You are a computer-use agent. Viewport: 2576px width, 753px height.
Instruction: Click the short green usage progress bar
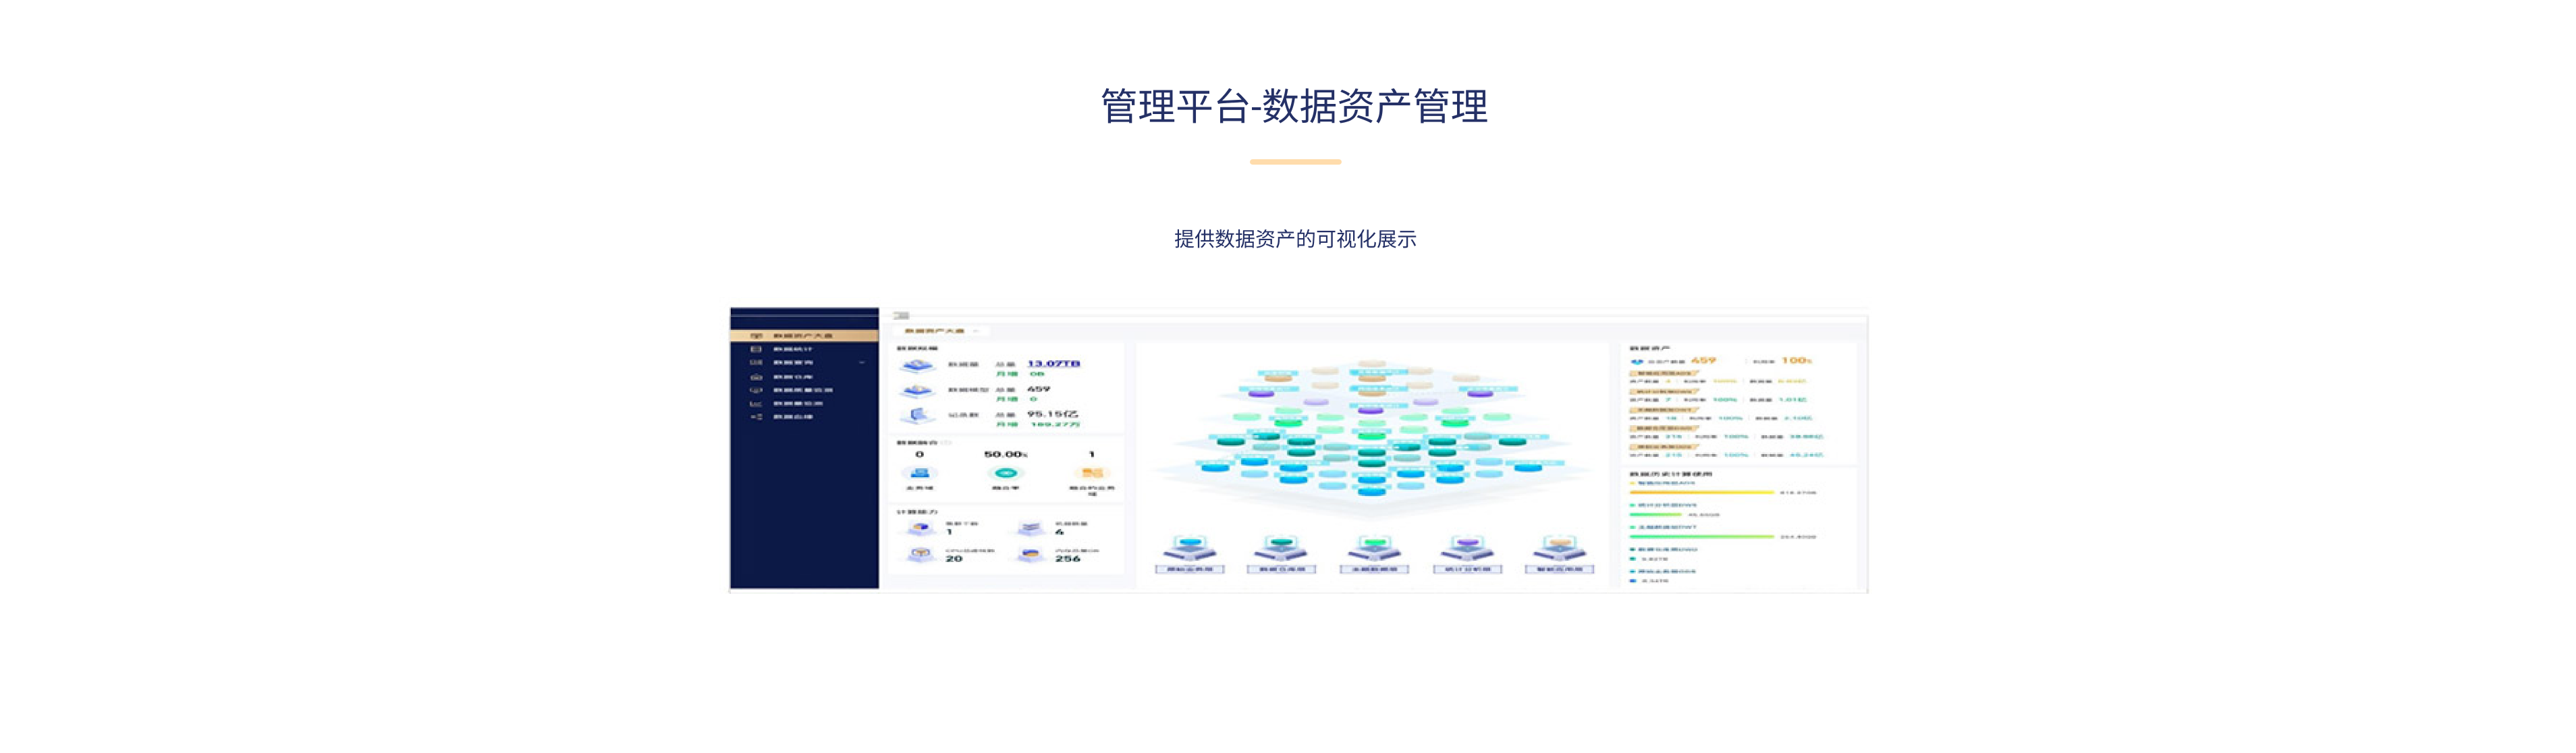click(1655, 515)
